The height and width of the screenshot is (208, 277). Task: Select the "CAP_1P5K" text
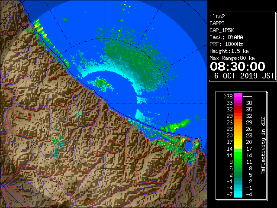tap(222, 30)
